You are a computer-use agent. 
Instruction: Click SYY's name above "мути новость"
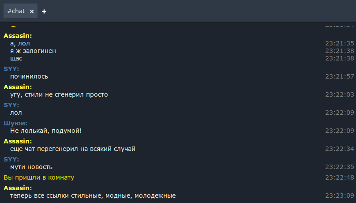tap(11, 159)
